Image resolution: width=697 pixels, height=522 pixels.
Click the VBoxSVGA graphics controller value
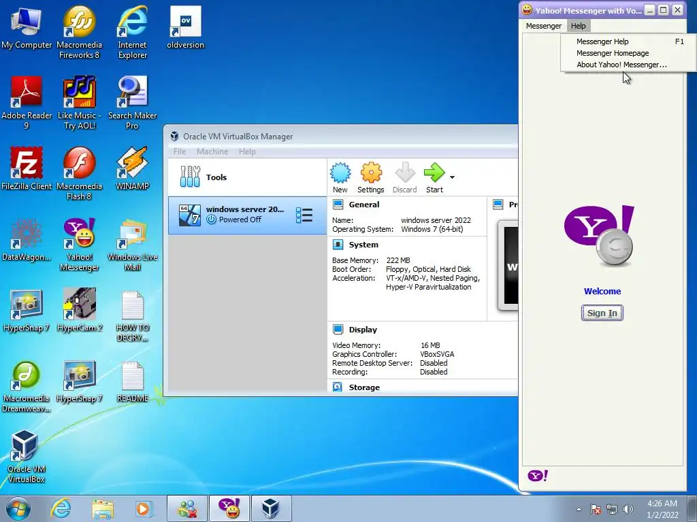point(437,353)
